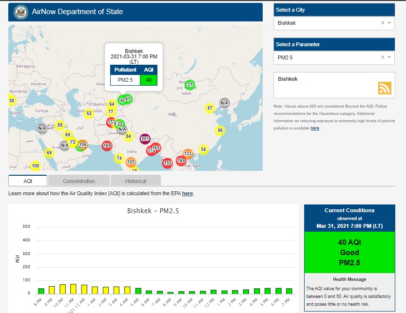Click the Department of State seal logo
This screenshot has height=313, width=406.
pyautogui.click(x=21, y=12)
